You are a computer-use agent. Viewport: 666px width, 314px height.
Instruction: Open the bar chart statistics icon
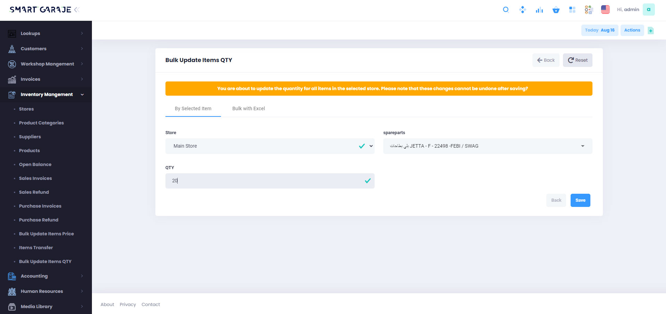tap(539, 10)
